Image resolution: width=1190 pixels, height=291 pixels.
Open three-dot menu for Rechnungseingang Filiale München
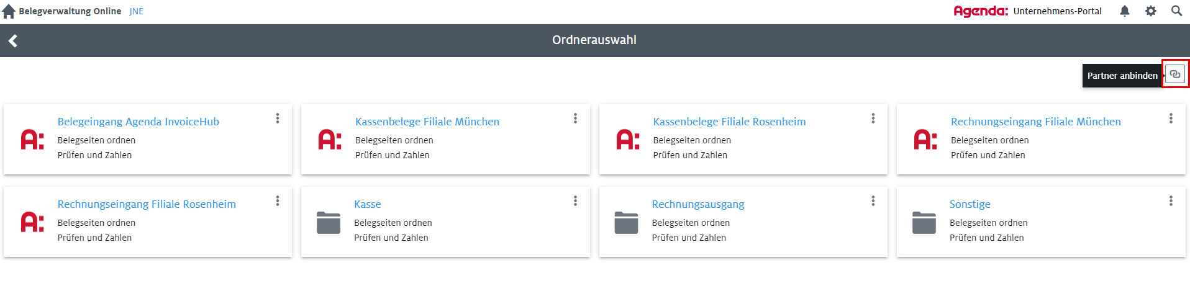click(x=1171, y=119)
